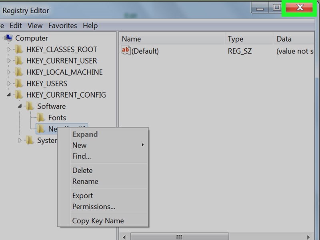
Task: Choose Export in the context menu
Action: click(103, 196)
